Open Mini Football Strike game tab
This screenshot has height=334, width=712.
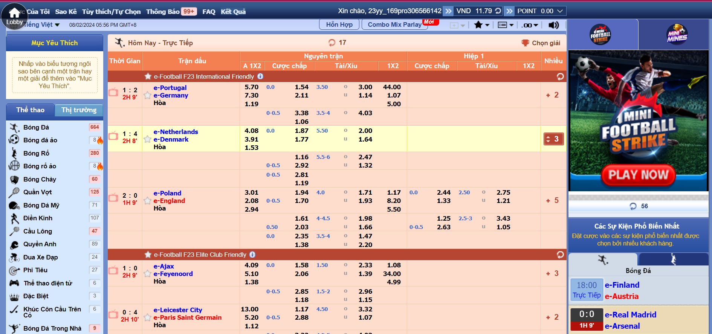(x=600, y=35)
